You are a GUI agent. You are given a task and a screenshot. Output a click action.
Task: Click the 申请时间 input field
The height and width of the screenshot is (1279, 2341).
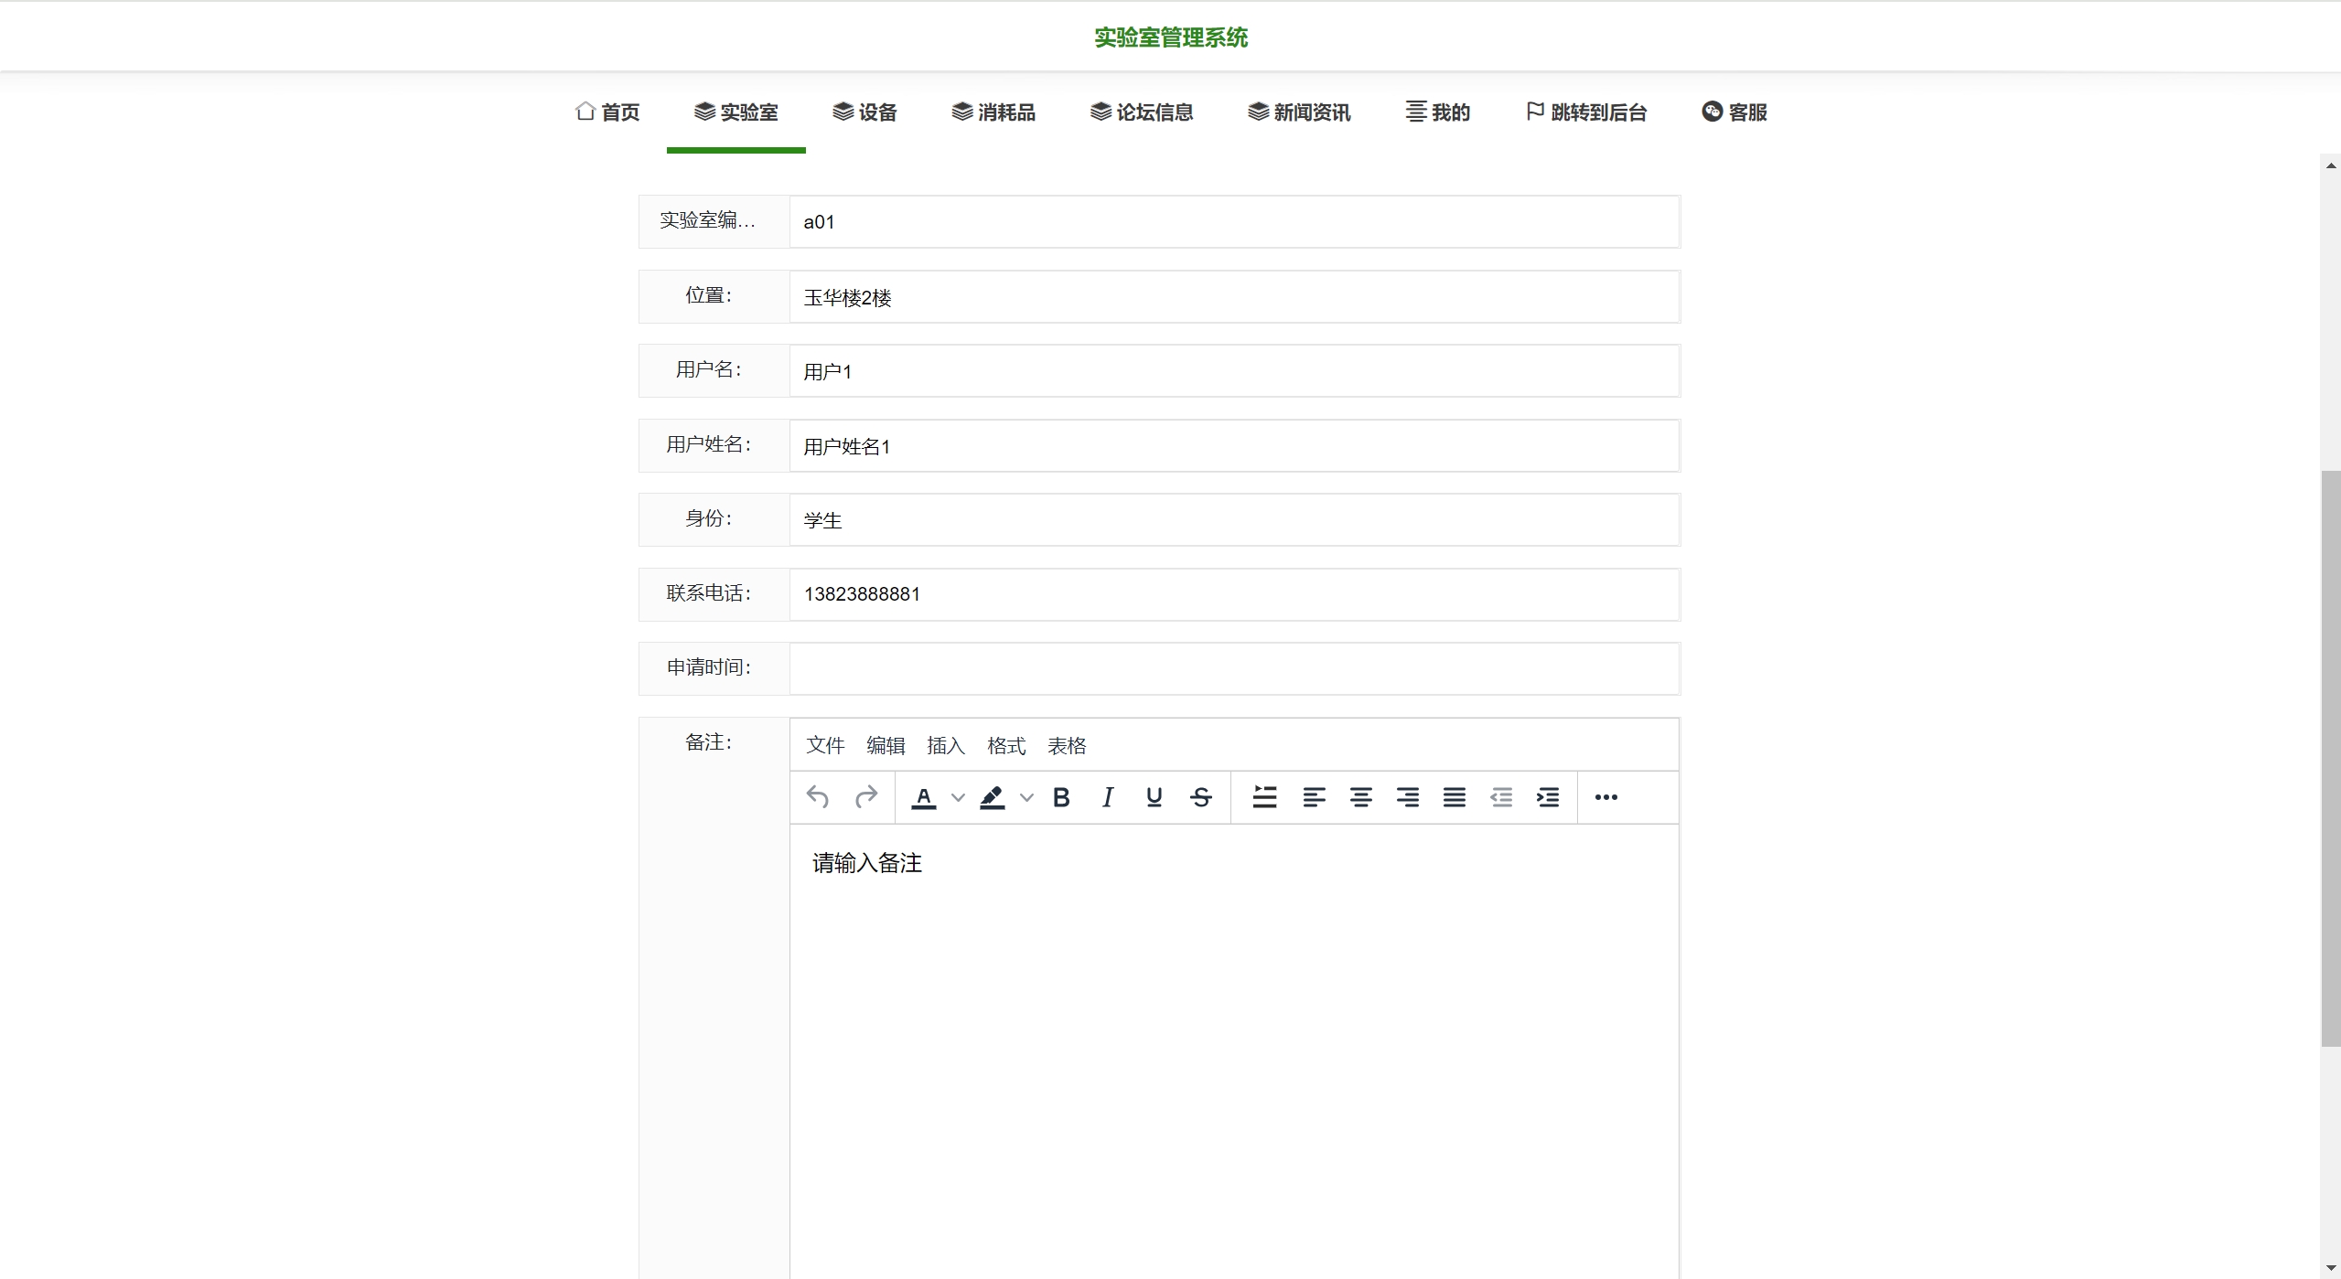[1233, 668]
